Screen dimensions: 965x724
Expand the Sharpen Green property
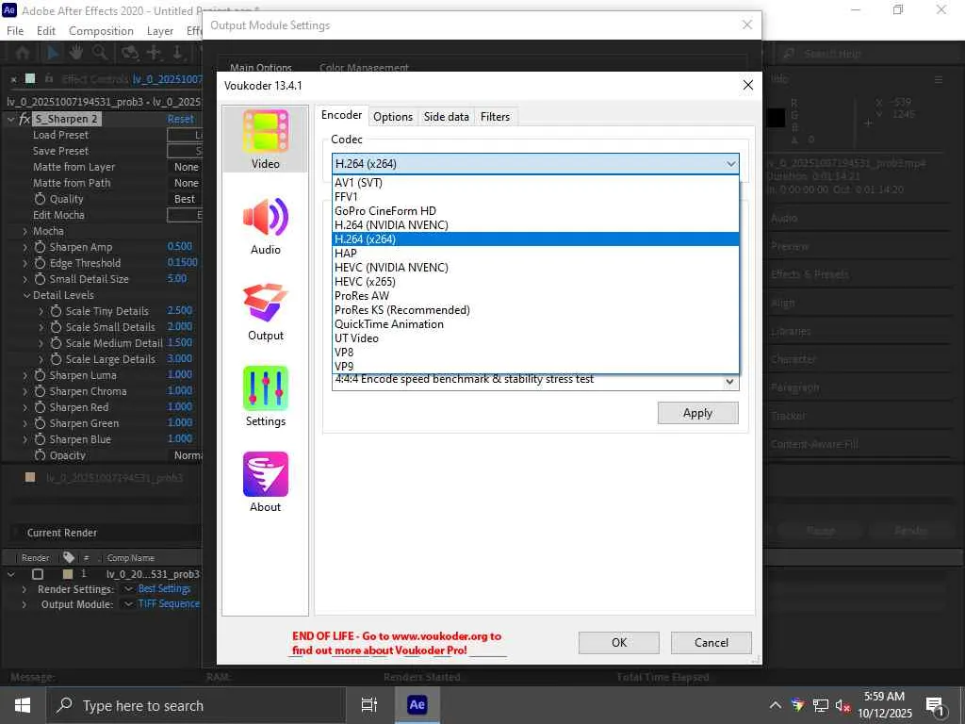(x=25, y=423)
